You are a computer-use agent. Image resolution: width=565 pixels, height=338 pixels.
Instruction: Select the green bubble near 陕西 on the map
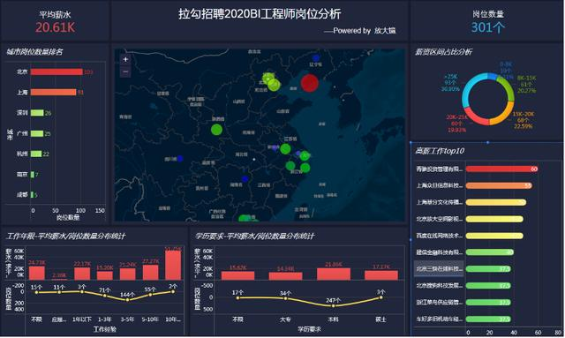(216, 130)
